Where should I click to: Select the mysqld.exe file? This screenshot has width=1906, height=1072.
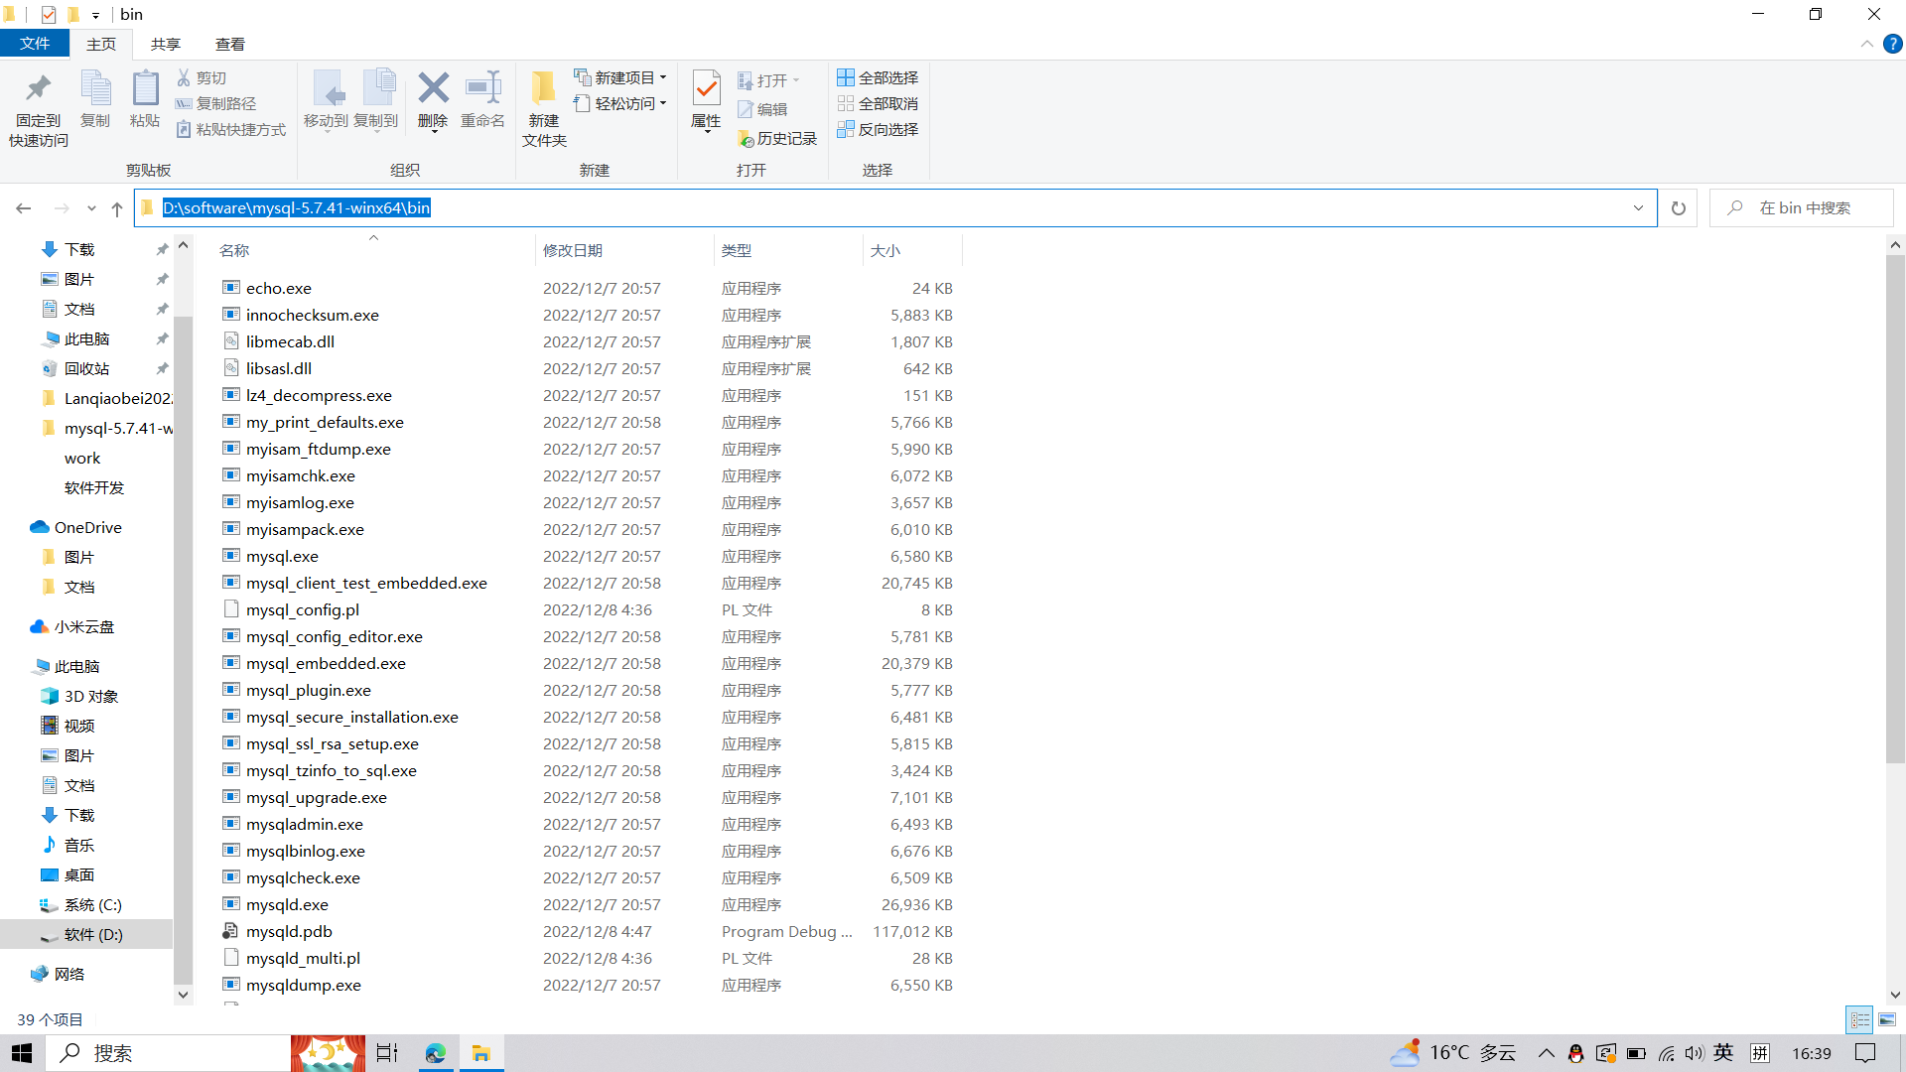[x=287, y=904]
